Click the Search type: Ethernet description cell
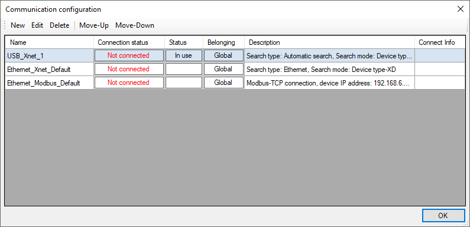Viewport: 470px width, 227px height. point(330,70)
